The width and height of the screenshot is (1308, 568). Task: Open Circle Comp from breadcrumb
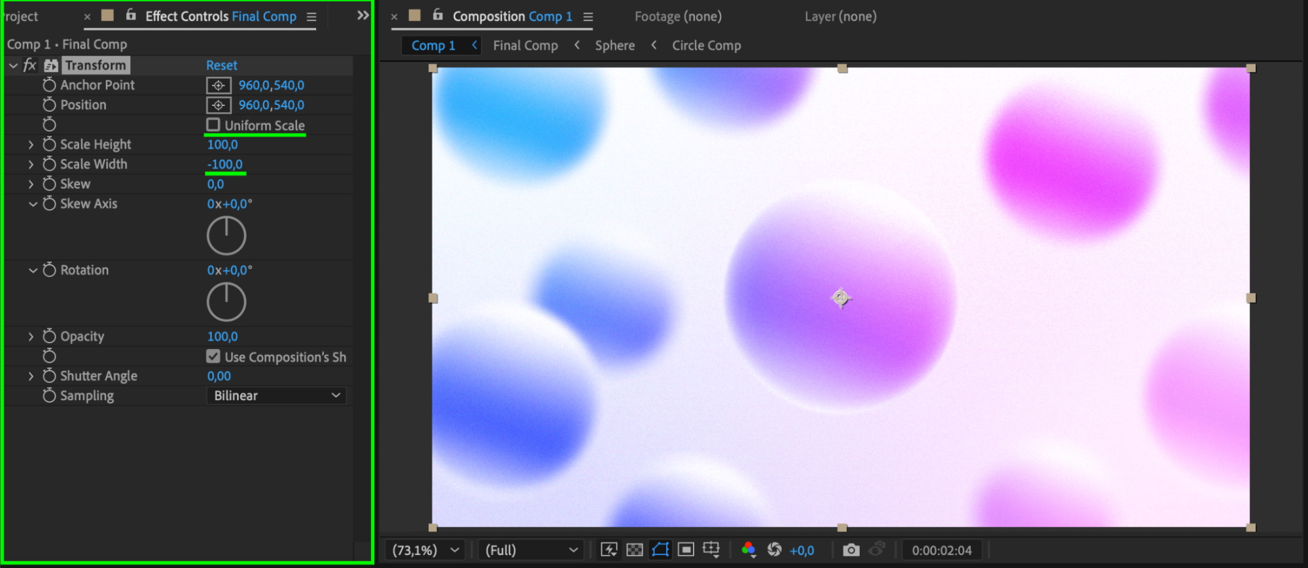click(x=707, y=45)
